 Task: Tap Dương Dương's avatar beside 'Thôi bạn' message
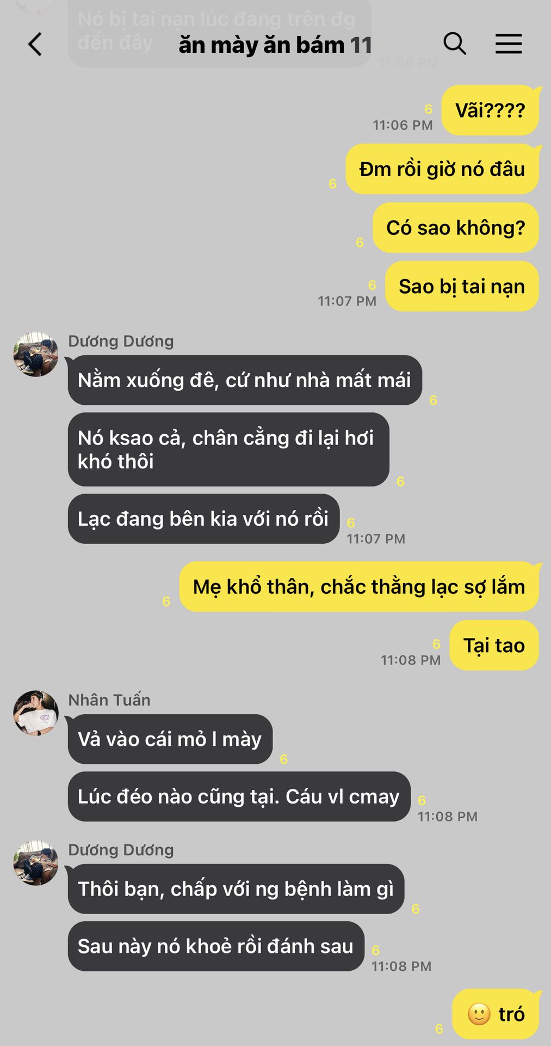tap(36, 862)
